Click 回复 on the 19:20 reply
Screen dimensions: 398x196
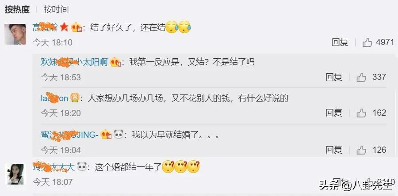334,113
